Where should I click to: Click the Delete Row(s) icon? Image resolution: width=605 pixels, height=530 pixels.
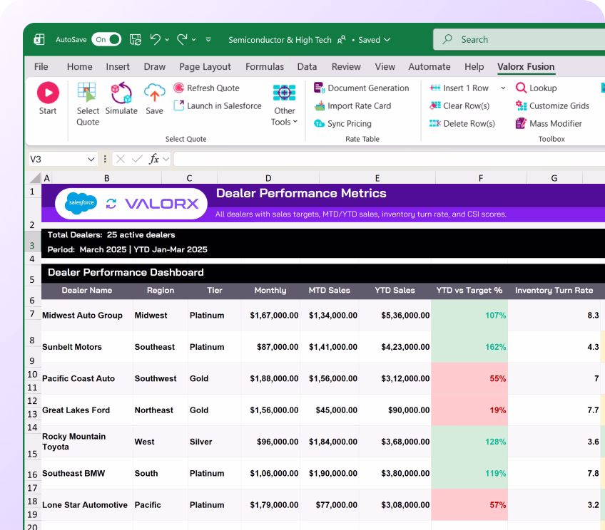coord(435,123)
